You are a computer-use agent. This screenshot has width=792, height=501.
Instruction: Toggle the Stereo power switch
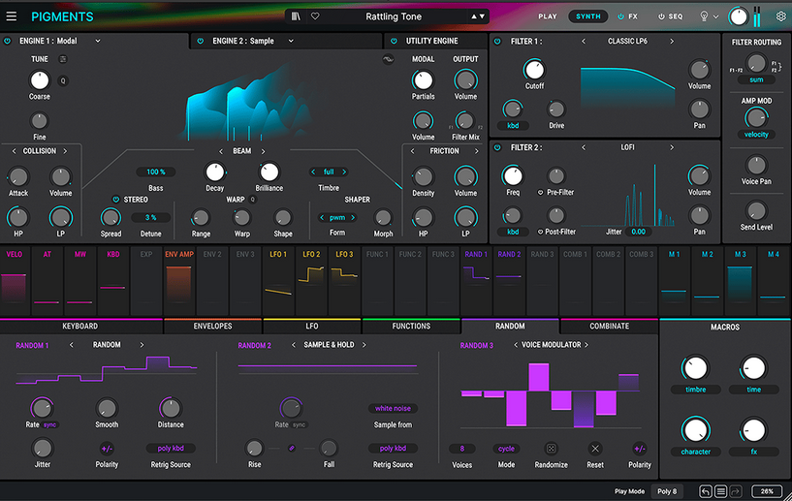point(116,199)
